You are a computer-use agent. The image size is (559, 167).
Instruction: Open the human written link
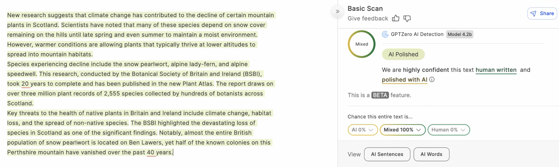[x=496, y=70]
